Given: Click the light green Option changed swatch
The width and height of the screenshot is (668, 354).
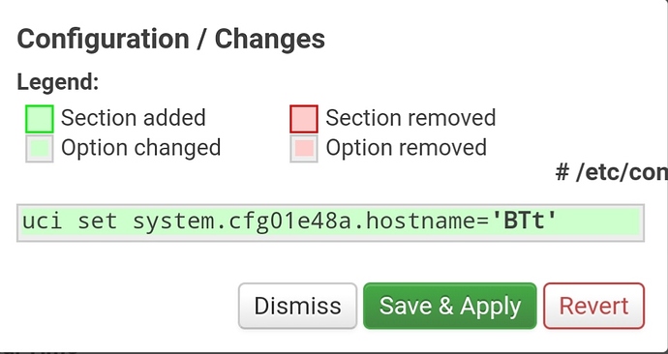Looking at the screenshot, I should point(40,149).
